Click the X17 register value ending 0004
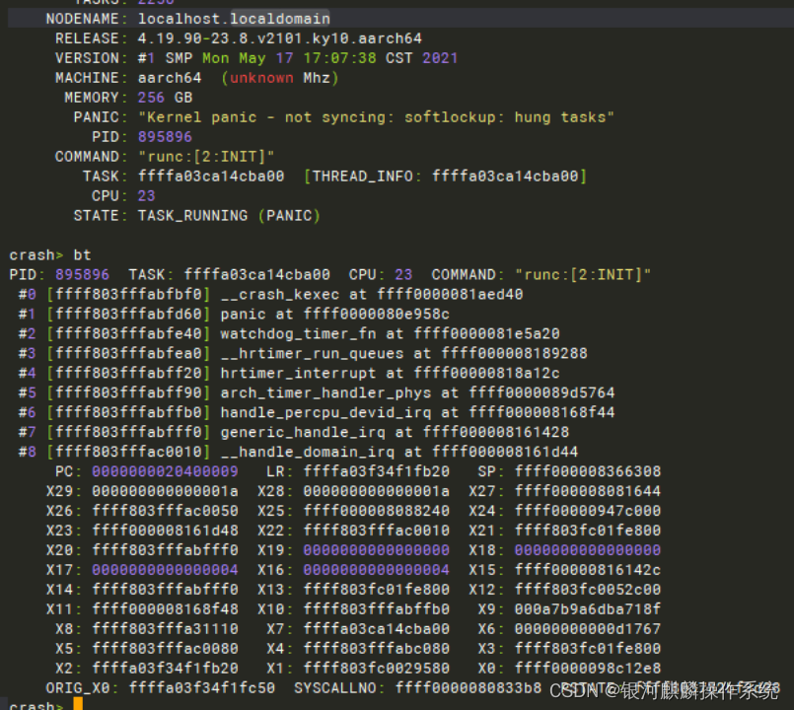Screen dimensions: 794x710 [x=165, y=570]
